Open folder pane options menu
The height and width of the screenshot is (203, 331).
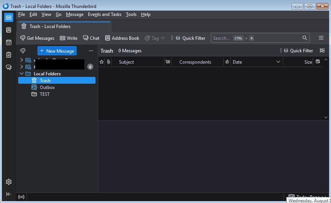click(91, 51)
